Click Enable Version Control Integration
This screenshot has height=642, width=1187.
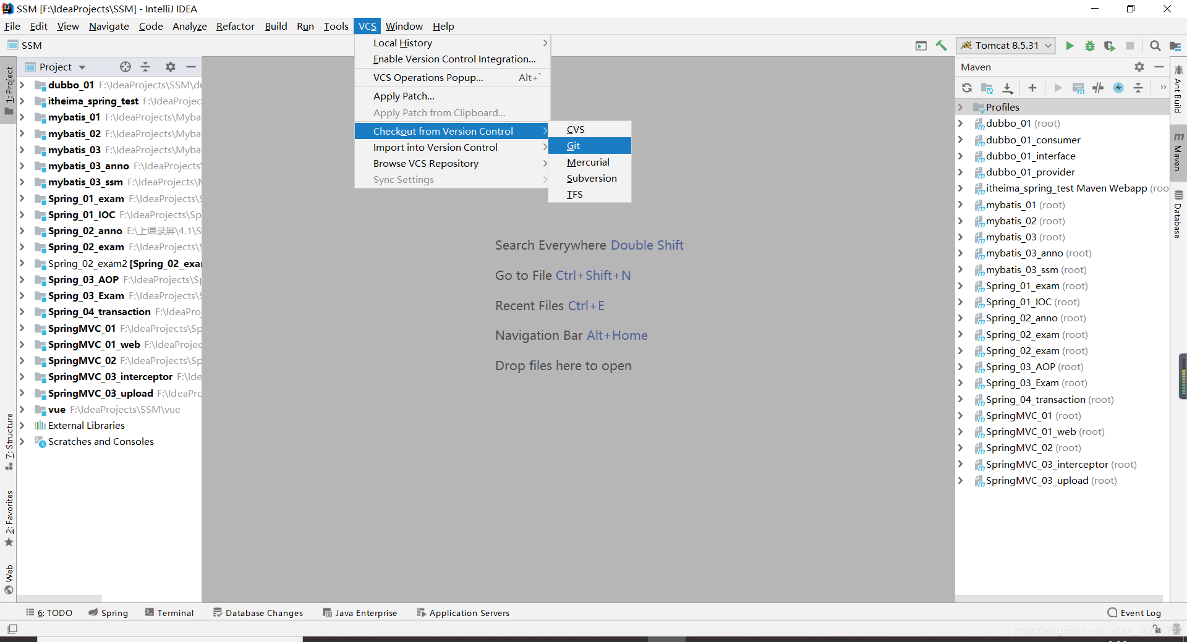point(453,59)
